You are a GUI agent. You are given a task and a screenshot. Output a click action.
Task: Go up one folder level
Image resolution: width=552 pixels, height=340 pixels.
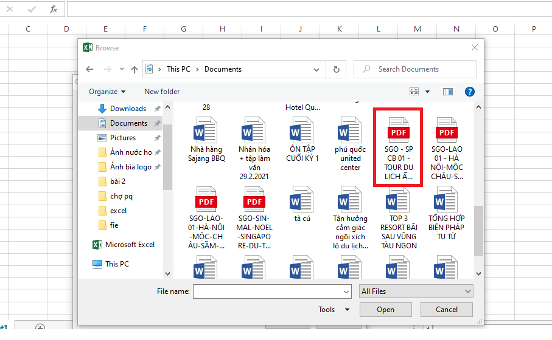point(134,69)
